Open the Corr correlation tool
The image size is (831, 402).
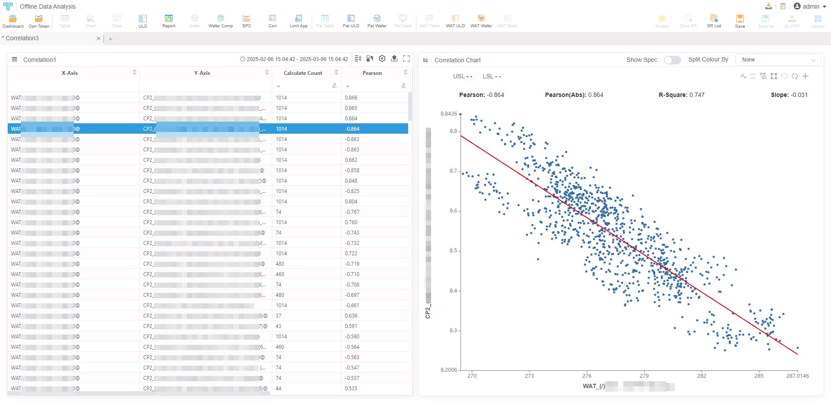click(x=272, y=20)
